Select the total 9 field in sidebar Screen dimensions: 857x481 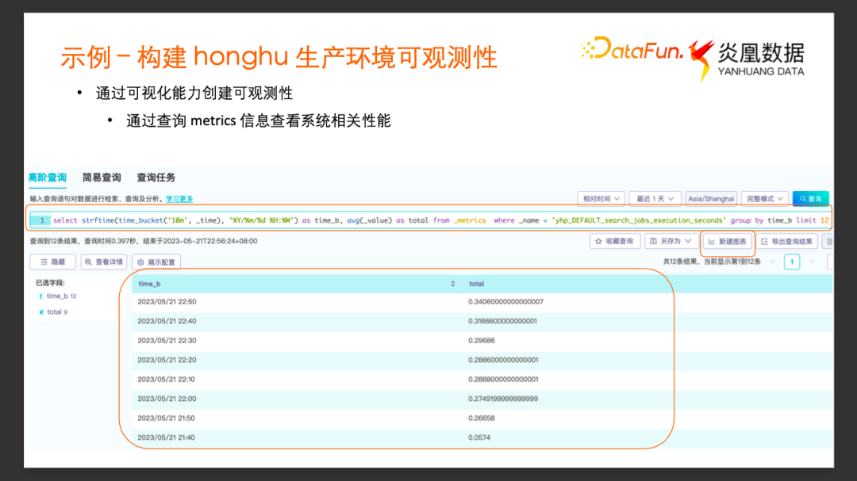pos(53,312)
